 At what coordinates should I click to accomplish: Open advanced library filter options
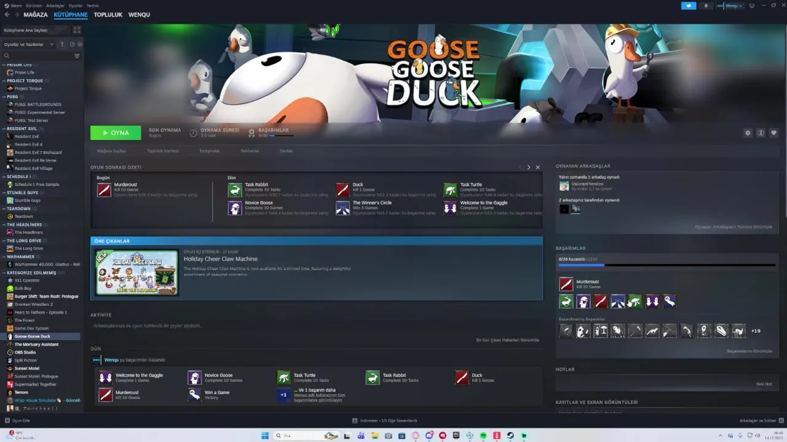point(77,56)
